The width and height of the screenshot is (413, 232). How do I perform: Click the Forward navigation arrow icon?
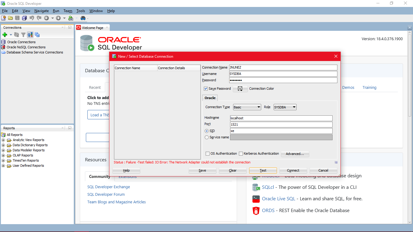click(58, 18)
